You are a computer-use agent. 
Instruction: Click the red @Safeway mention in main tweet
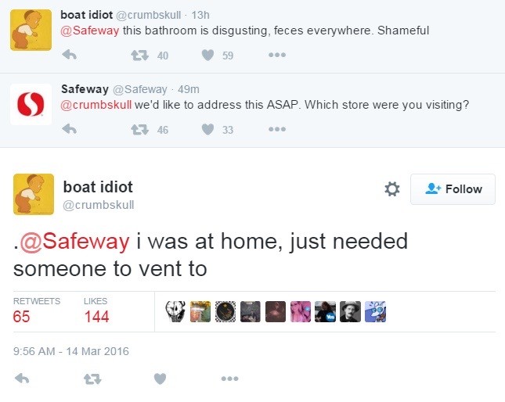click(74, 241)
